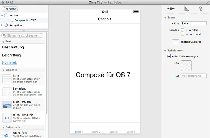The width and height of the screenshot is (210, 138).
Task: Click the Hintergrundfarbe label
Action: [191, 42]
